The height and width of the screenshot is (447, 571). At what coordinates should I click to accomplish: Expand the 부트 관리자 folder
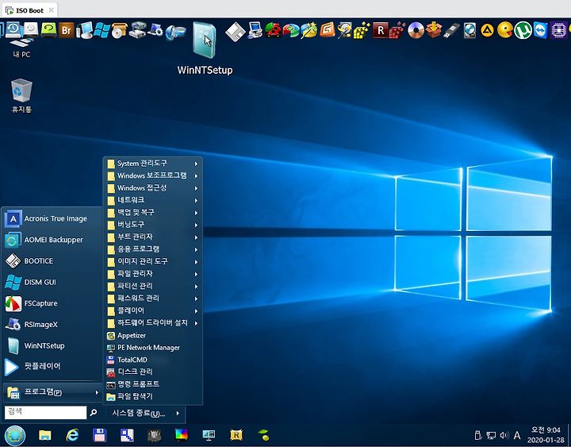[x=153, y=237]
